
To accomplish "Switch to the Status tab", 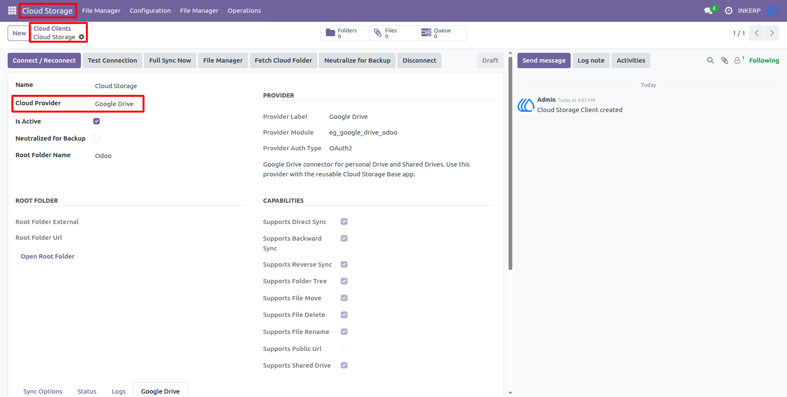I will coord(87,391).
